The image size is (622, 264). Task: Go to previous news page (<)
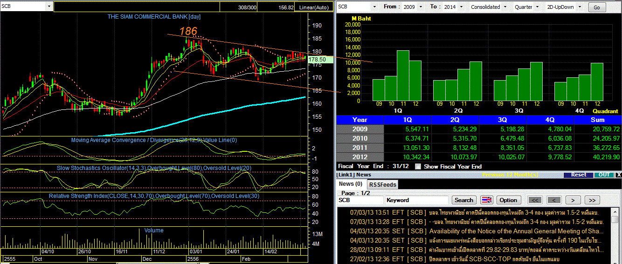[553, 200]
